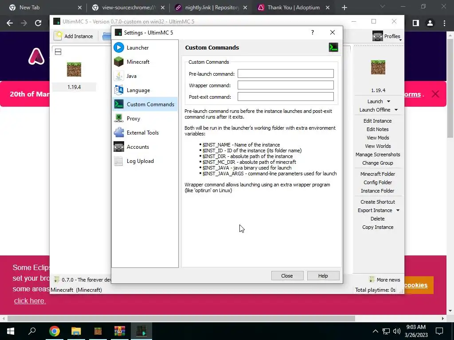Open the Config Folder

pos(378,182)
